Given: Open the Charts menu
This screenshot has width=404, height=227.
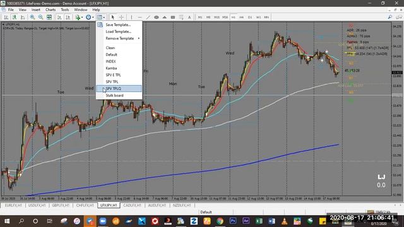Looking at the screenshot, I should click(x=50, y=10).
